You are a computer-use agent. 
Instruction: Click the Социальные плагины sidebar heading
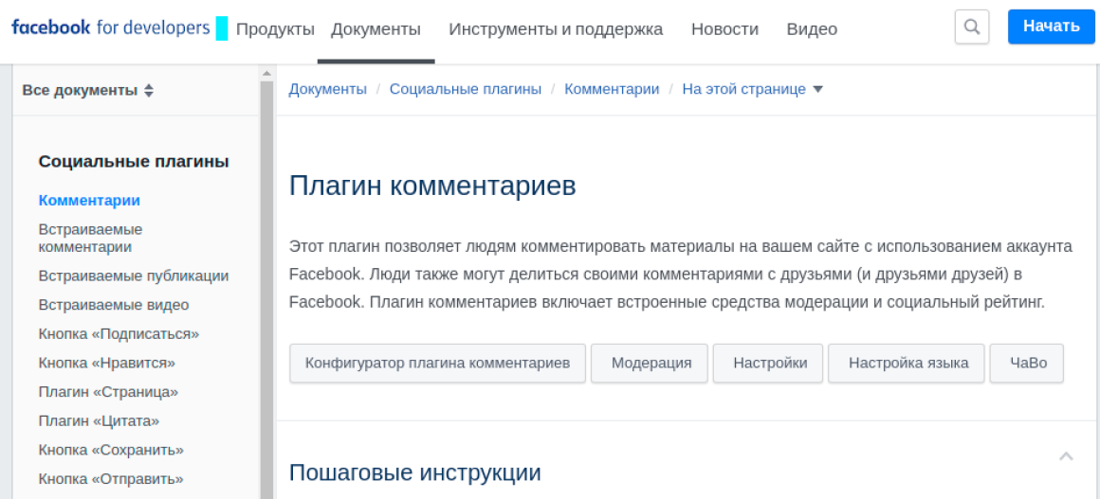(x=134, y=162)
